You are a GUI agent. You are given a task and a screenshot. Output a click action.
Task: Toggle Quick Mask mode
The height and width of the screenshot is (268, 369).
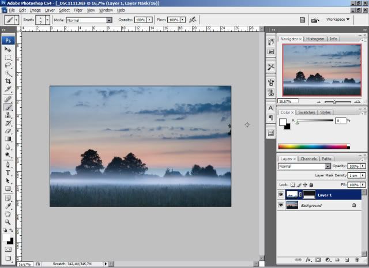tap(8, 250)
